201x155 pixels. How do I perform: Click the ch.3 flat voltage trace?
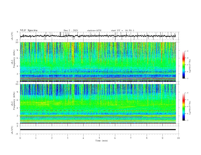point(98,130)
